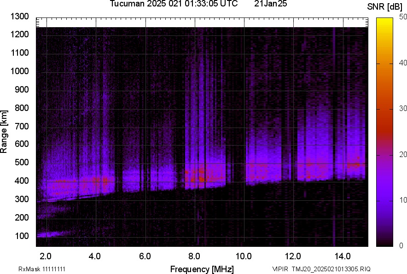The width and height of the screenshot is (407, 274).
Task: Click the 'Range [km]' axis label
Action: tap(4, 132)
